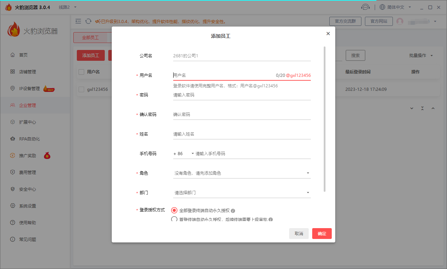Open 系统设置 in the sidebar menu
This screenshot has width=447, height=269.
27,206
